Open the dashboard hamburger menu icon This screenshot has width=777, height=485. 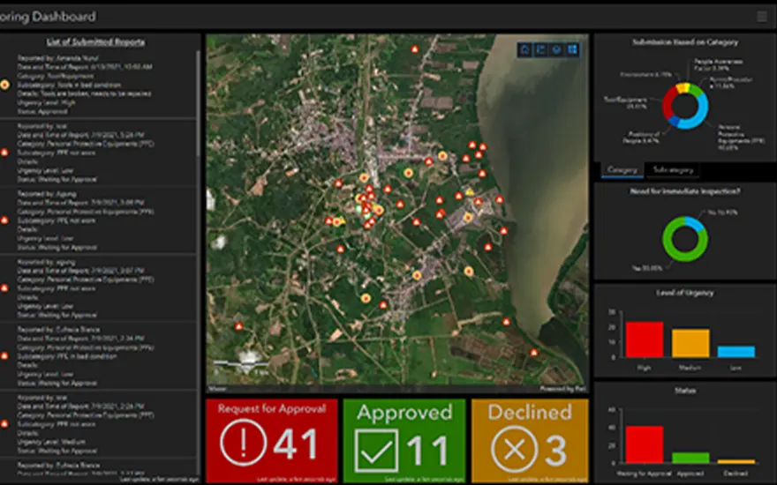(x=762, y=17)
